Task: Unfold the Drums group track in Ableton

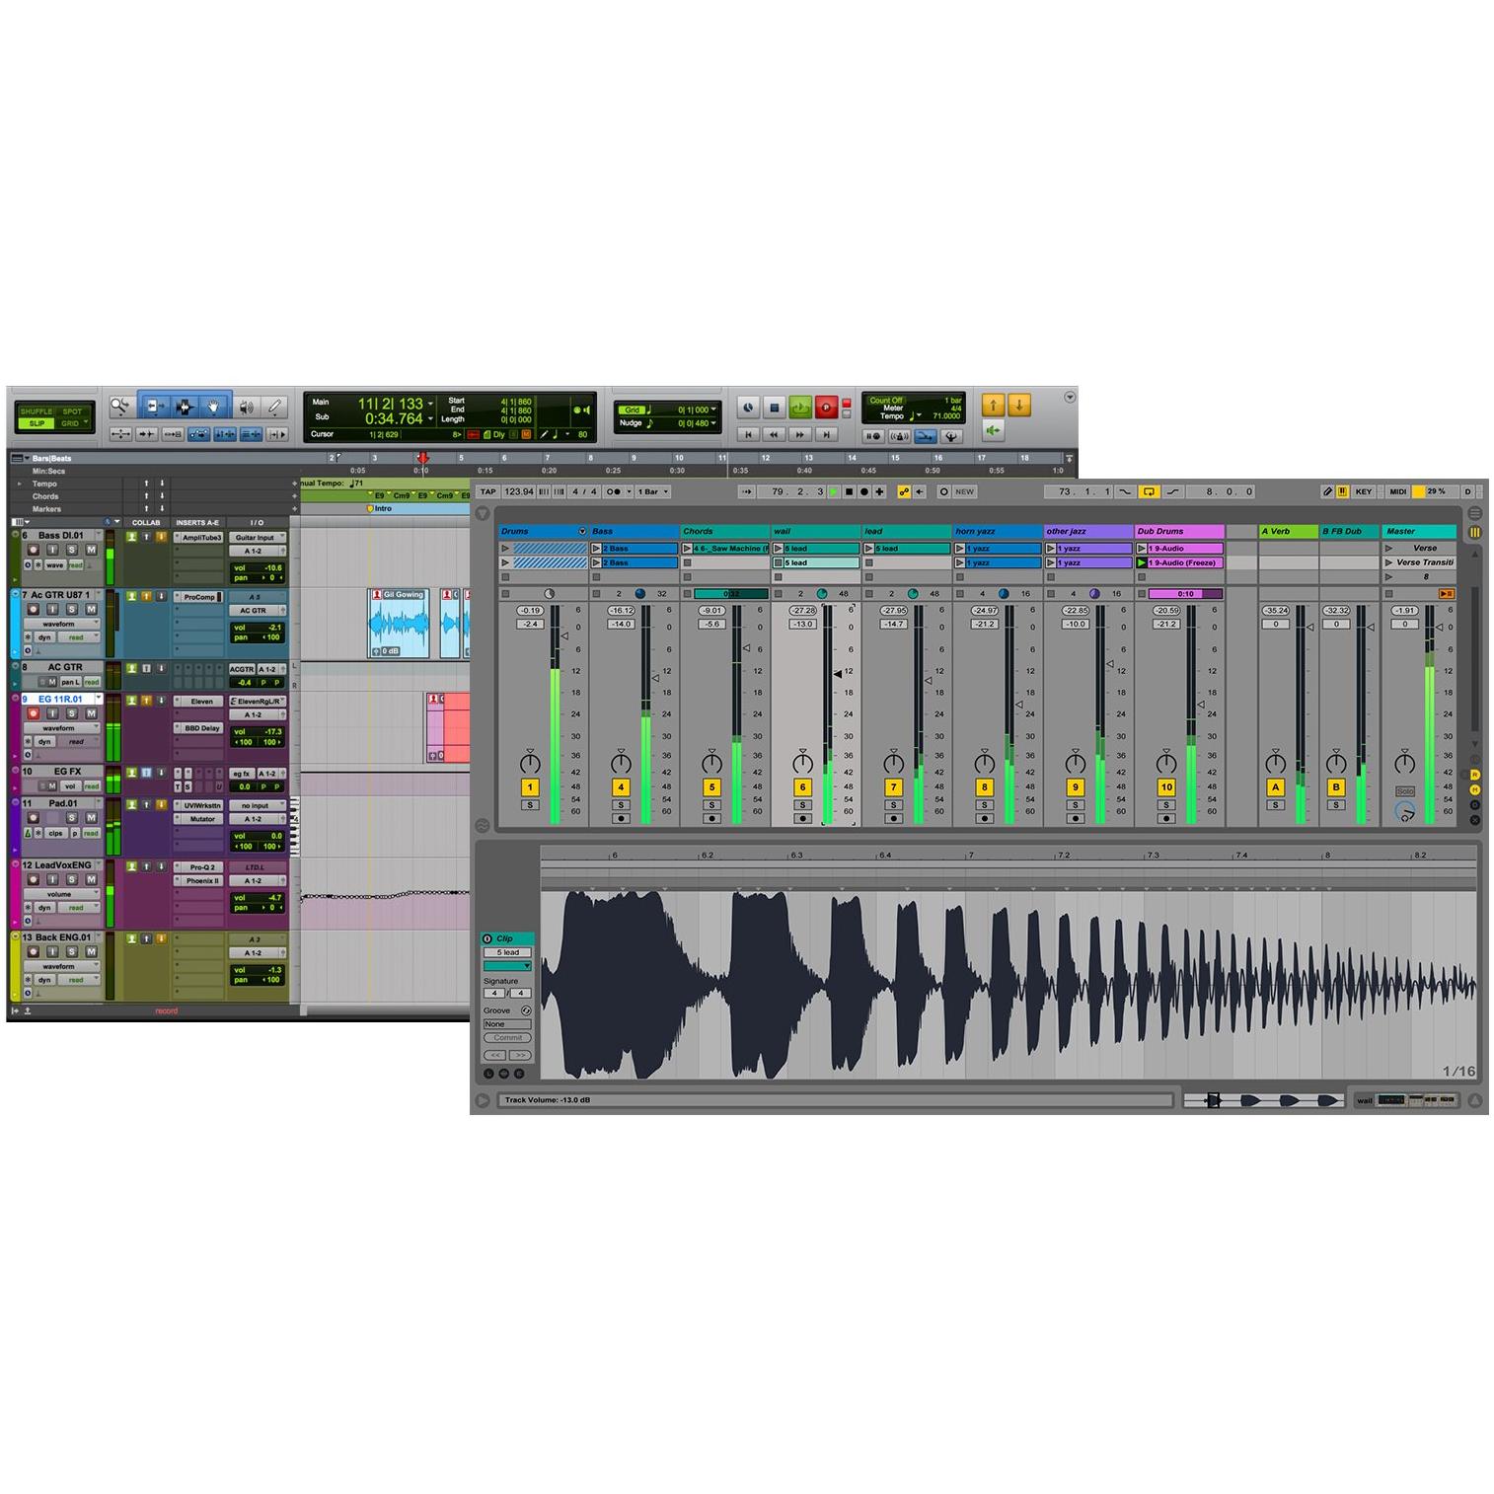Action: click(x=582, y=531)
